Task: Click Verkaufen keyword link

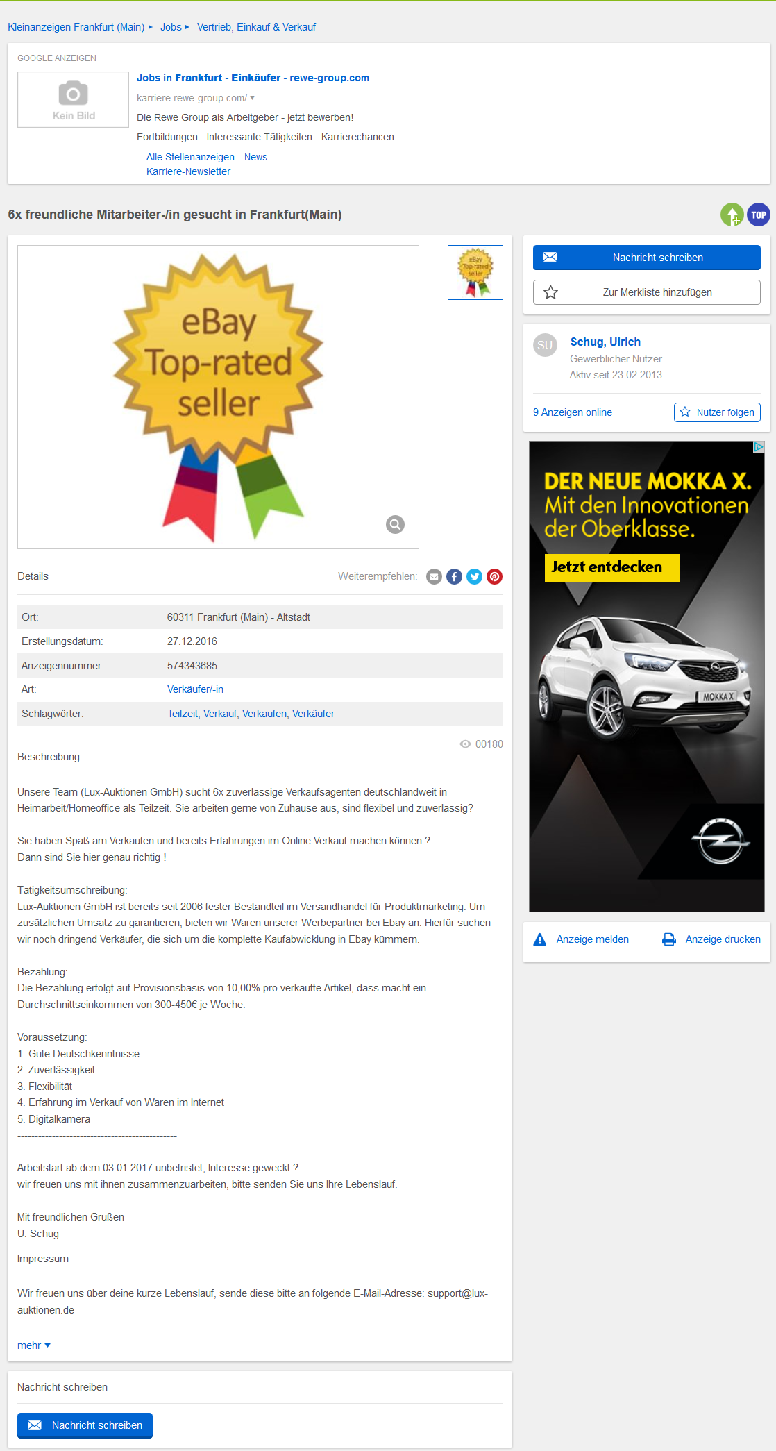Action: tap(264, 714)
